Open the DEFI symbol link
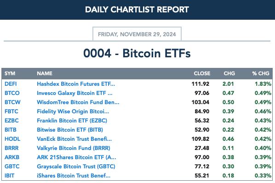 click(11, 84)
